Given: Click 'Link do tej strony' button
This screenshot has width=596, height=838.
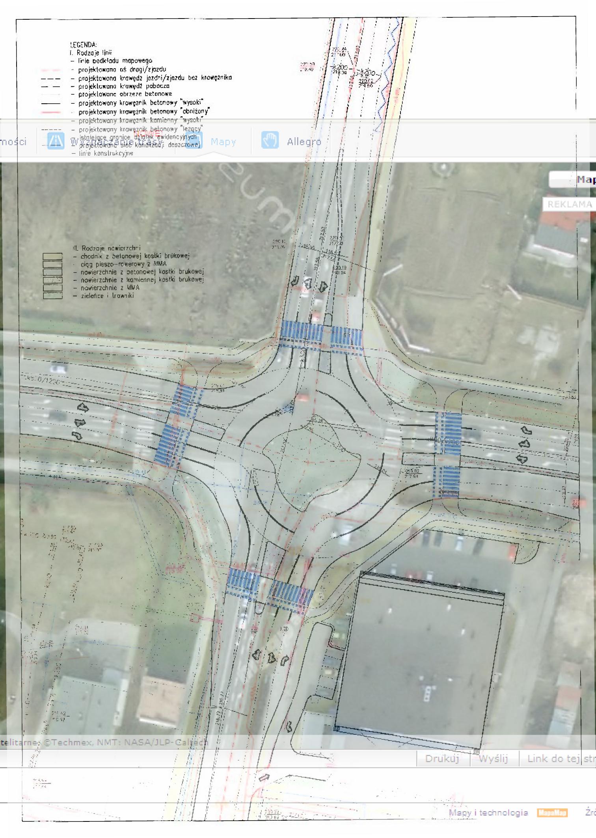Looking at the screenshot, I should pos(561,758).
